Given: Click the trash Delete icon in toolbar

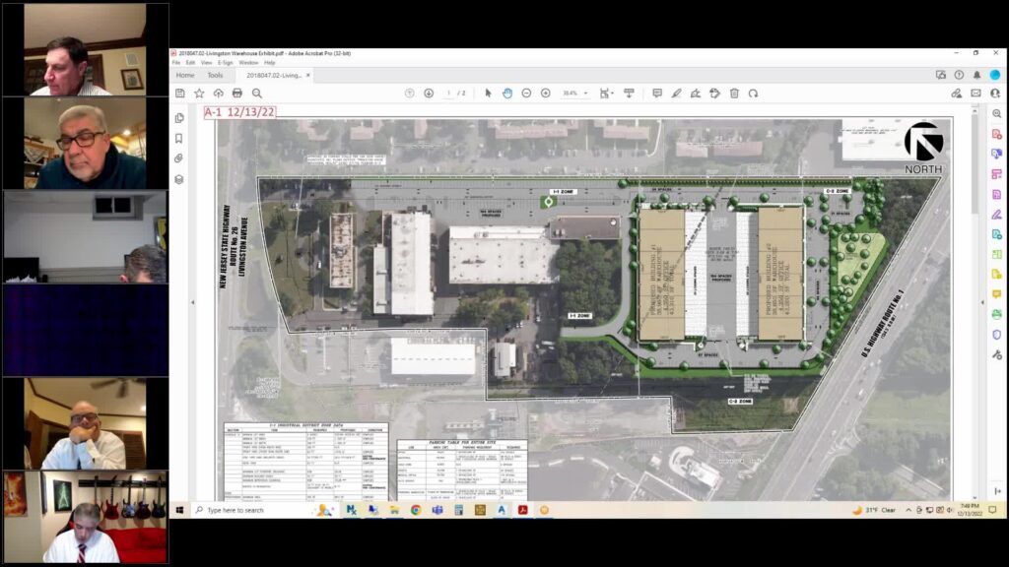Looking at the screenshot, I should click(x=734, y=94).
